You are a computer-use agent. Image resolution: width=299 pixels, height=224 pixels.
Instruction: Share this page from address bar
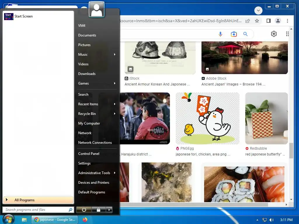coord(248,21)
